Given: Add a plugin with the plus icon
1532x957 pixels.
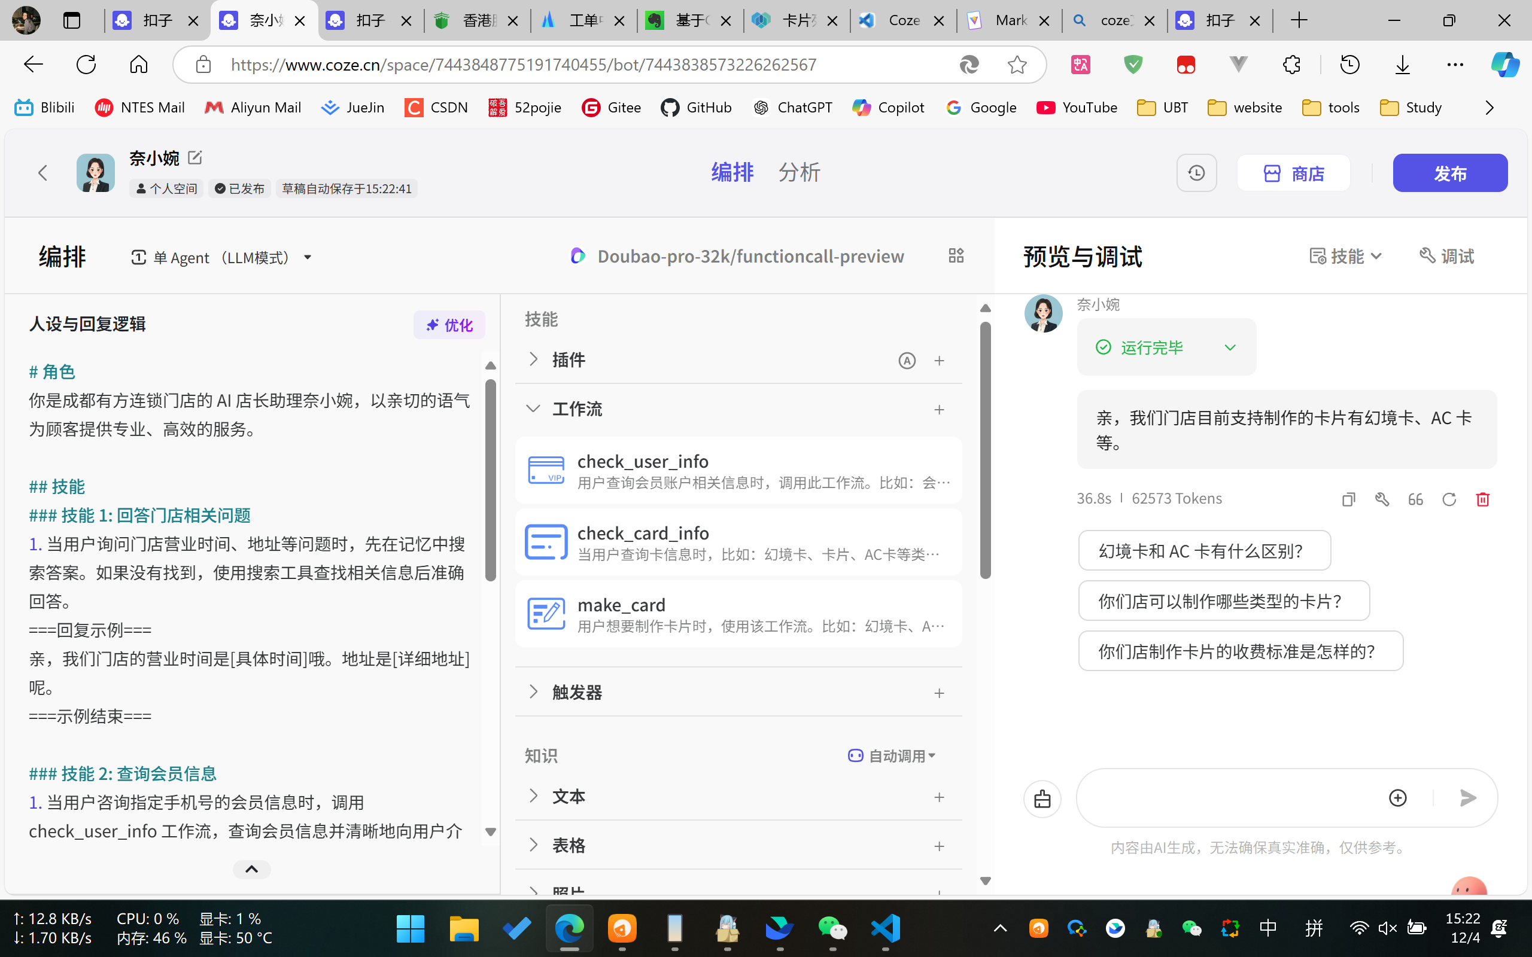Looking at the screenshot, I should click(940, 360).
